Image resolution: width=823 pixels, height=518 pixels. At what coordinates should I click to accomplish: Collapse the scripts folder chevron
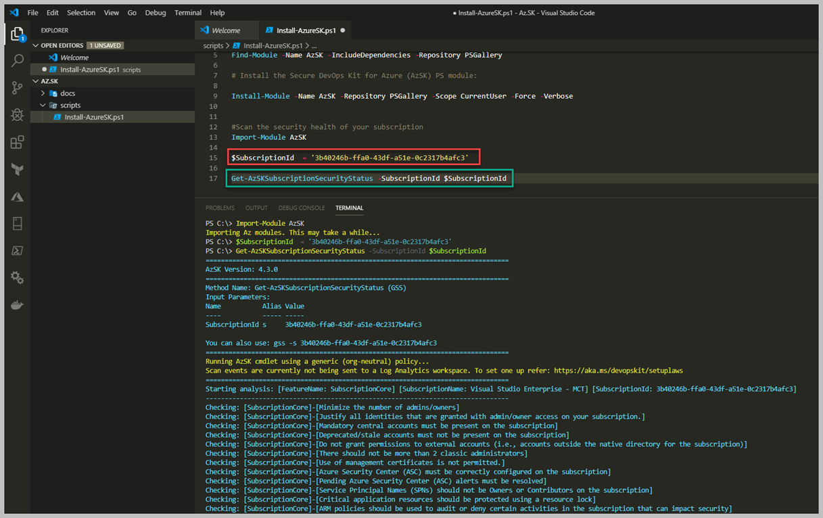coord(43,105)
